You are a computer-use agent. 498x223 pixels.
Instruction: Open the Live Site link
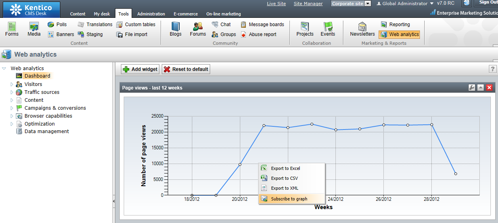[276, 4]
